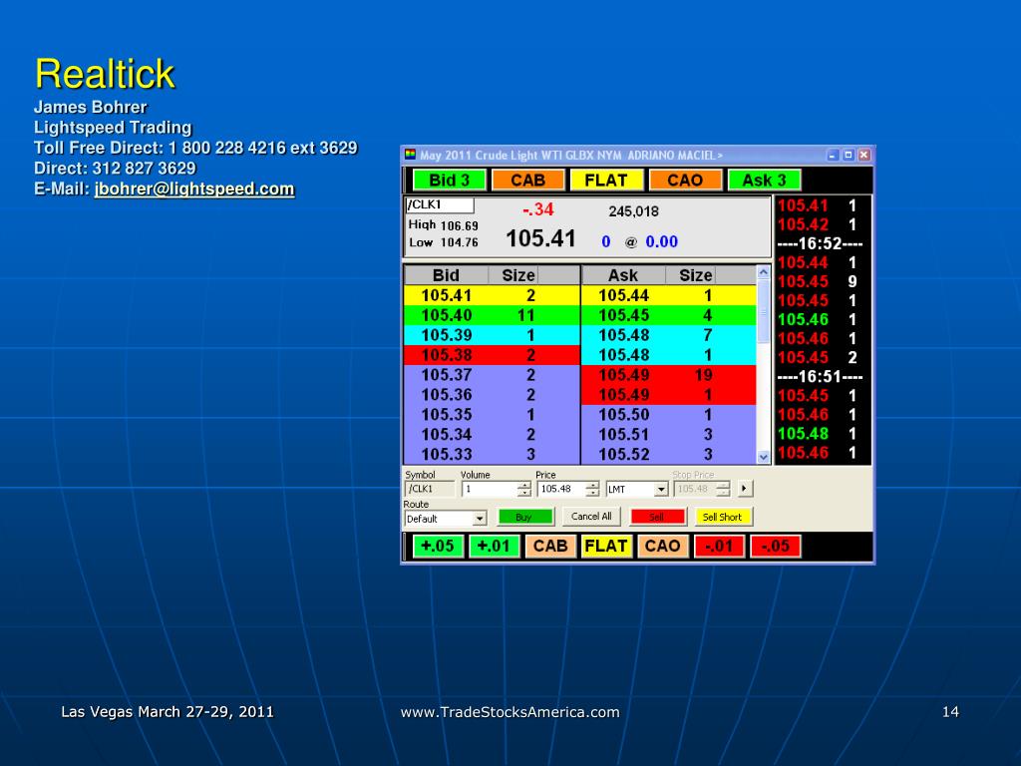
Task: Select the Bid 3 quick-order button
Action: click(x=448, y=180)
